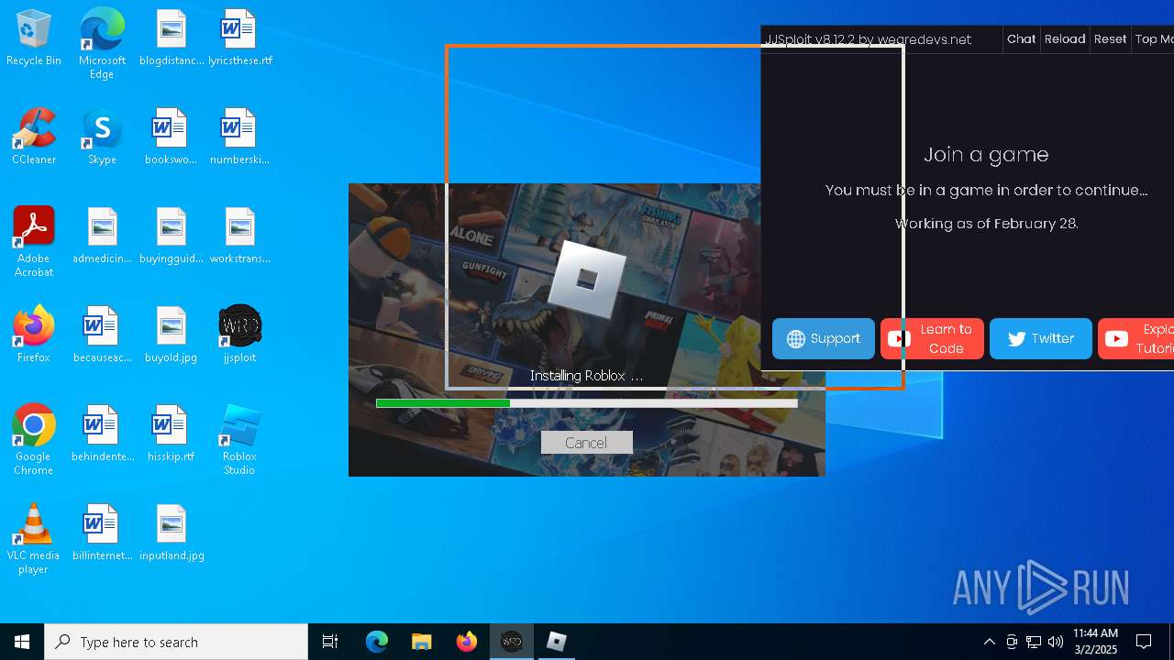Launch Firefox from the taskbar
Viewport: 1174px width, 660px height.
click(466, 642)
